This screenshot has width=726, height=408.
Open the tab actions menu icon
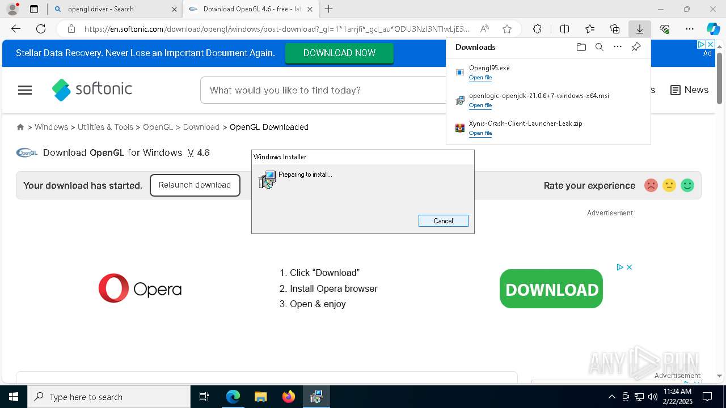point(34,9)
